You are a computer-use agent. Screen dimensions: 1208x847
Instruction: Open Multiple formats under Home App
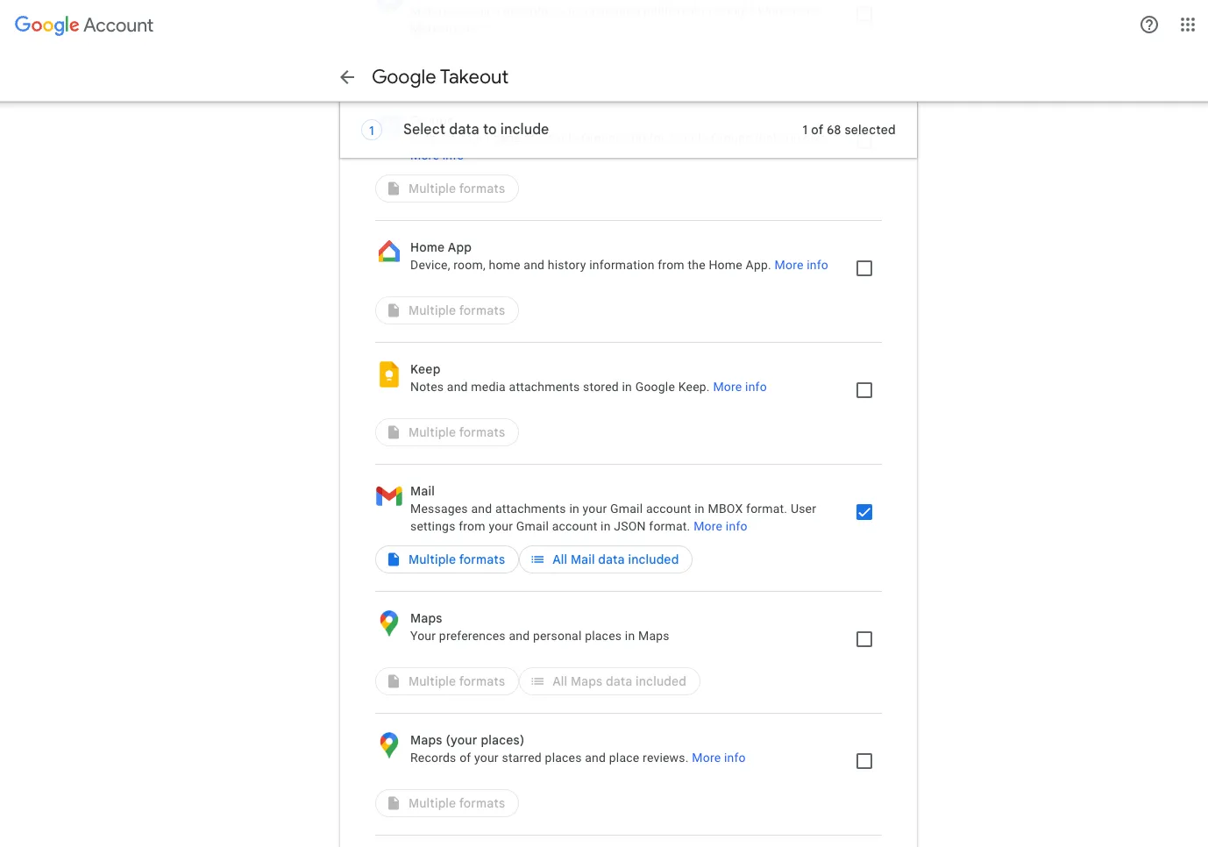click(447, 310)
